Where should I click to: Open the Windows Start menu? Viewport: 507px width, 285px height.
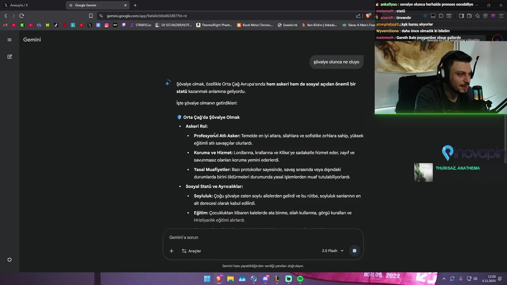click(x=207, y=279)
